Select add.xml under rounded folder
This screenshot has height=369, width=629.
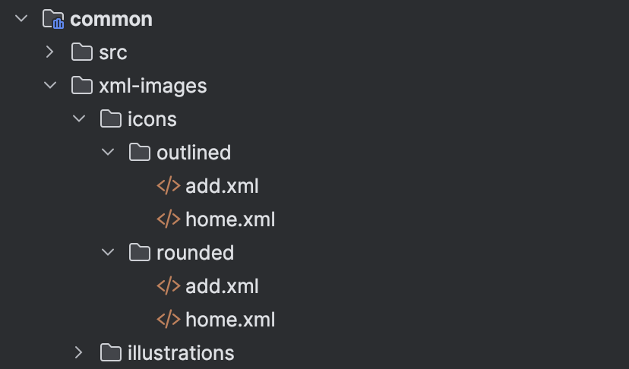[222, 286]
